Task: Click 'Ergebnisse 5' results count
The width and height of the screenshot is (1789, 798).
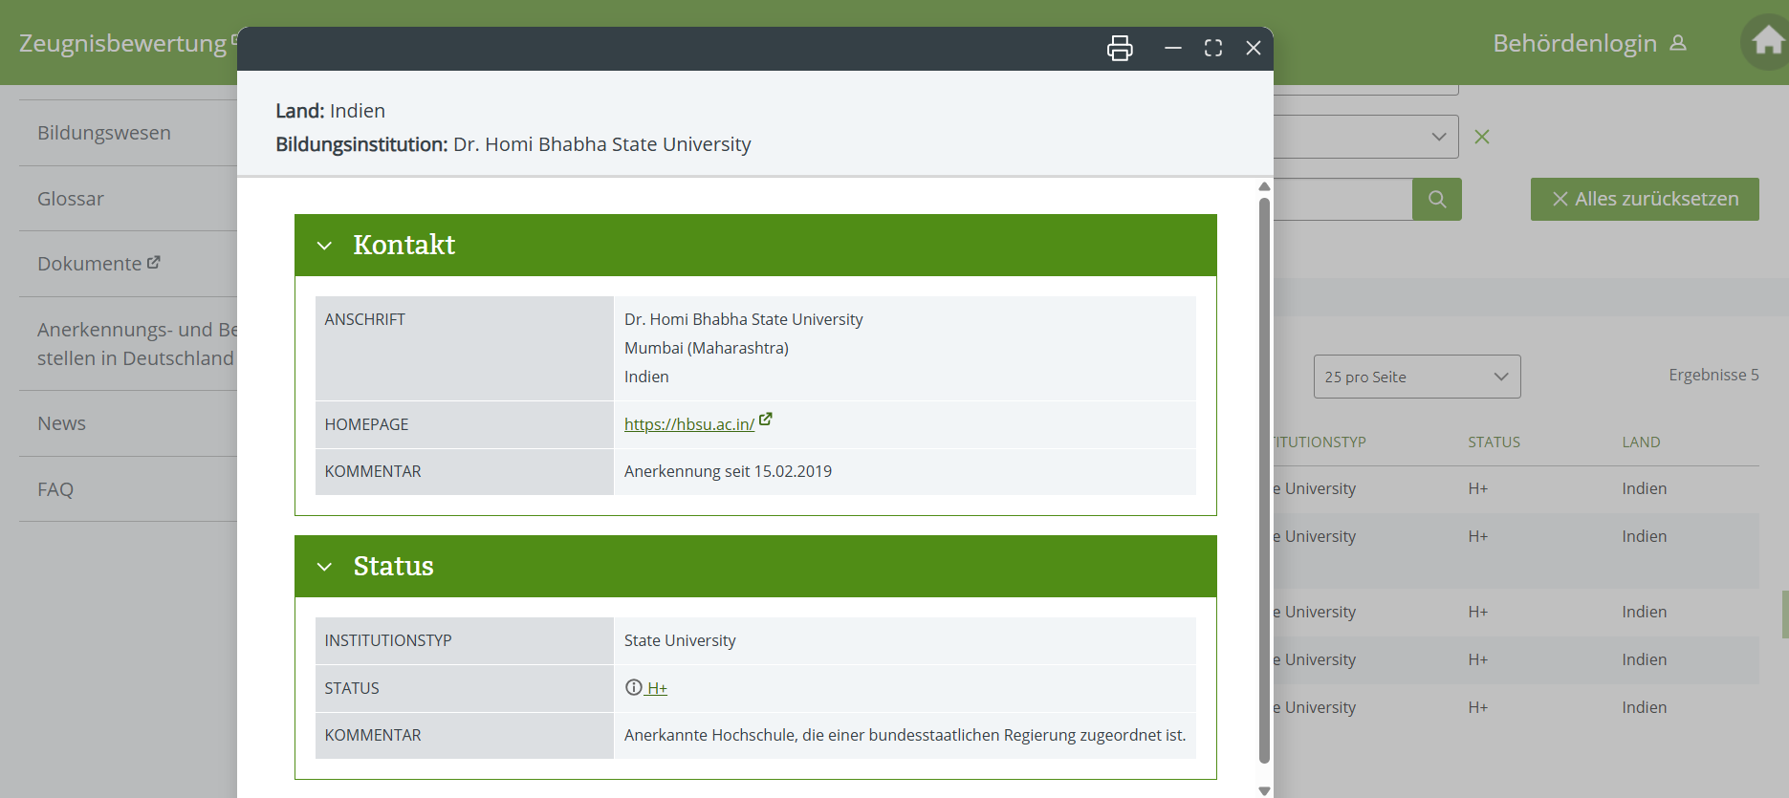Action: click(1713, 375)
